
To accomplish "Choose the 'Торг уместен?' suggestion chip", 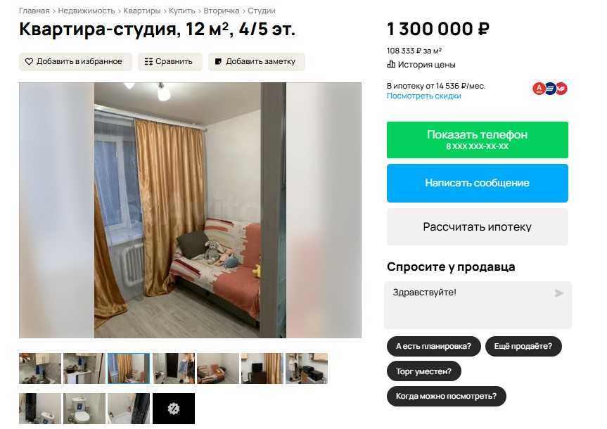I will pyautogui.click(x=424, y=371).
